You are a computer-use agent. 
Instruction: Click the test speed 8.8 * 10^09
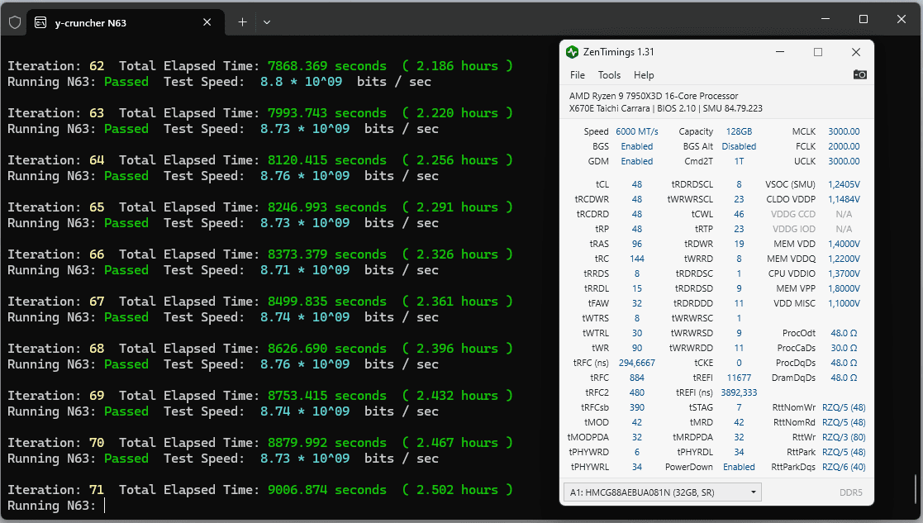301,82
